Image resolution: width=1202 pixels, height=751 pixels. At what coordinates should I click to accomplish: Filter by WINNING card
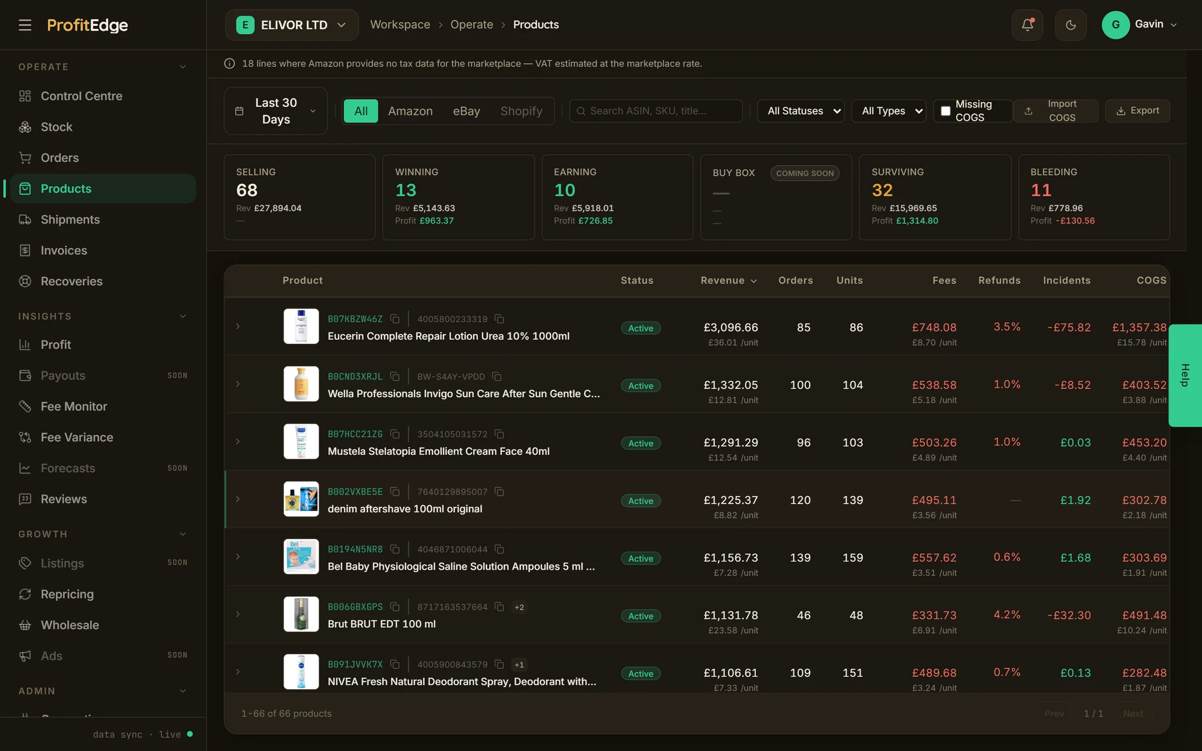click(x=458, y=197)
